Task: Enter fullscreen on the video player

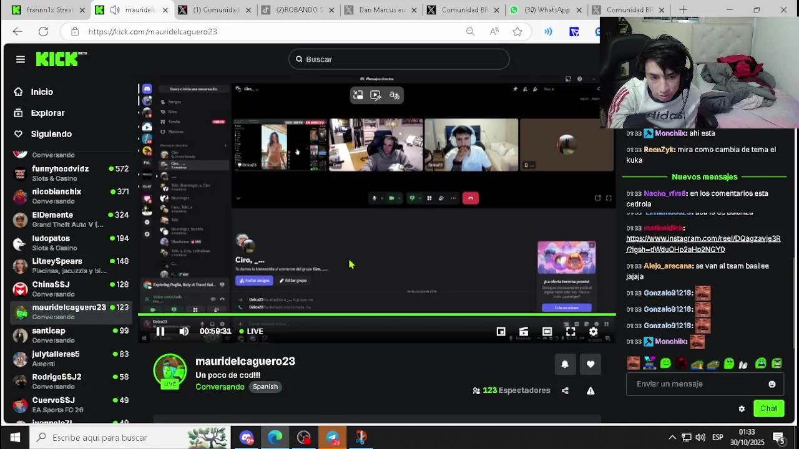Action: click(571, 332)
